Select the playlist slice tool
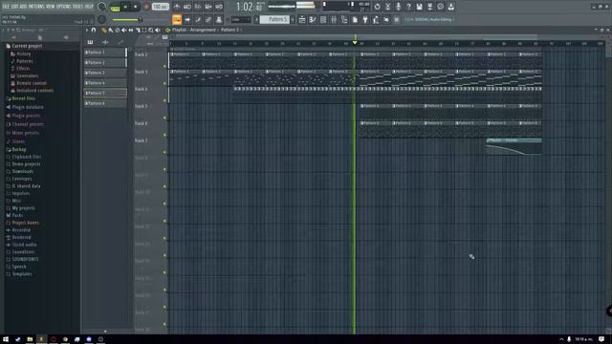 138,30
